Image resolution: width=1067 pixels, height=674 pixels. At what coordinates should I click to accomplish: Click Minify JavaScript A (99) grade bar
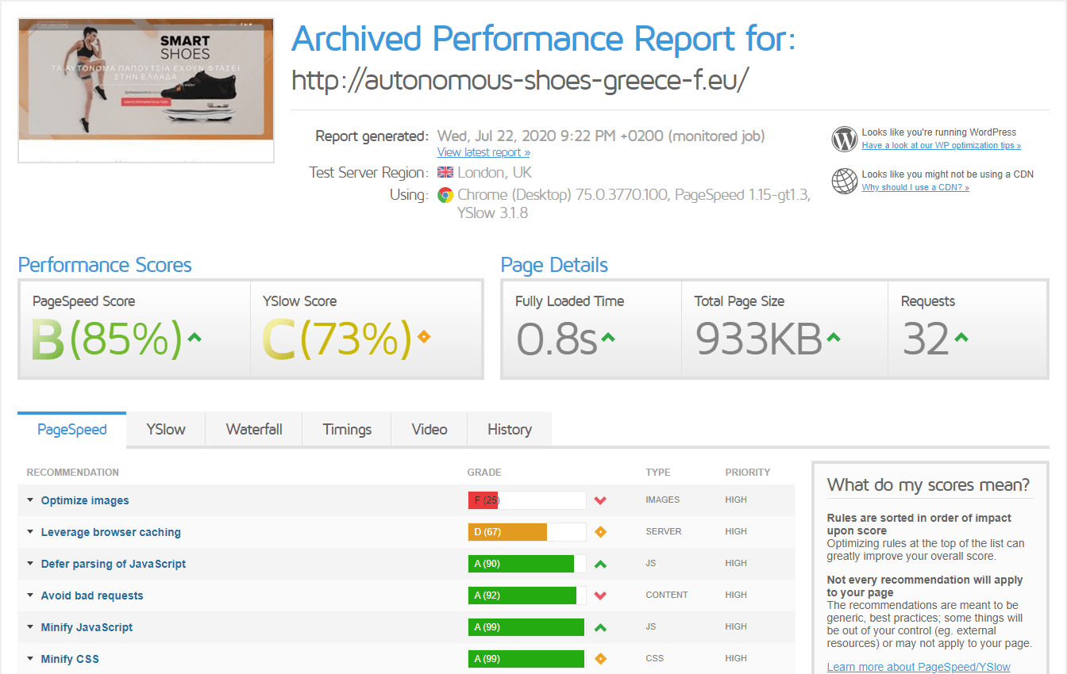(x=527, y=627)
